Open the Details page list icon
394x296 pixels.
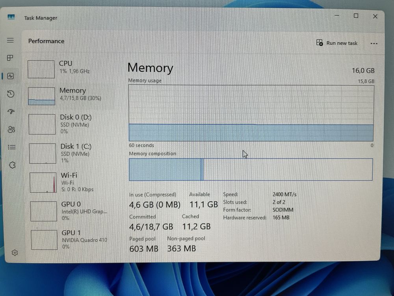[x=11, y=147]
